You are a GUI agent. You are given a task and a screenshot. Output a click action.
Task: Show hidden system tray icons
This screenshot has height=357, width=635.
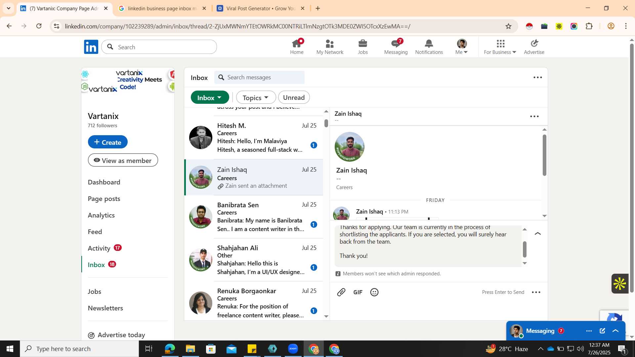[540, 349]
